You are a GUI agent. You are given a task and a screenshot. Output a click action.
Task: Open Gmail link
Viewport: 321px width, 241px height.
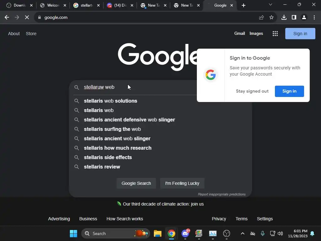[x=239, y=33]
